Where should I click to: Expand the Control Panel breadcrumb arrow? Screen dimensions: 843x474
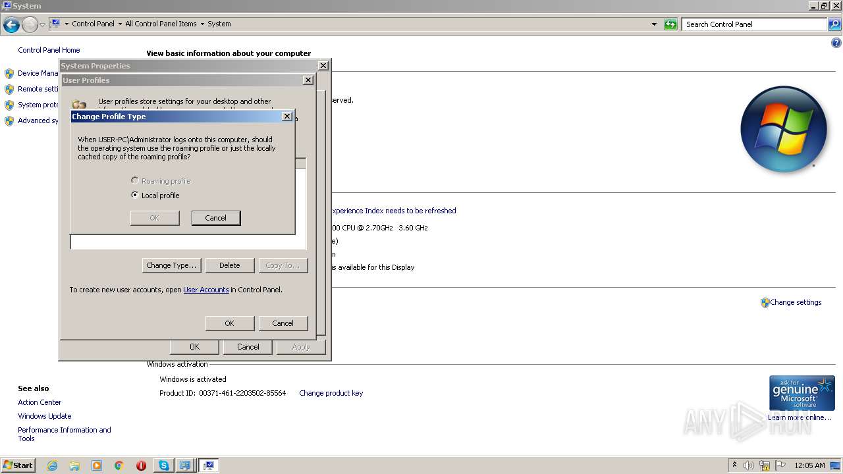pyautogui.click(x=120, y=24)
